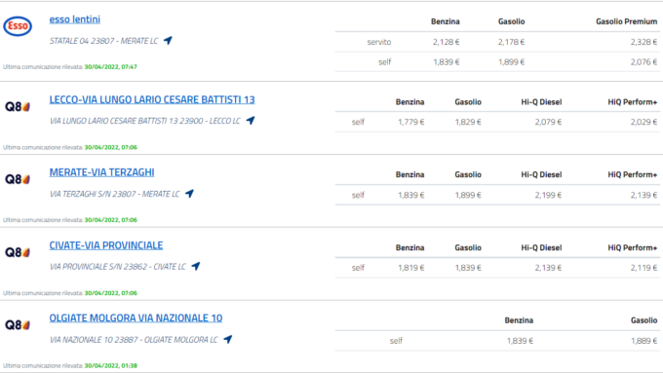The width and height of the screenshot is (663, 373).
Task: Click Civate HiQ Perform+ price 2,119 €
Action: [x=643, y=268]
